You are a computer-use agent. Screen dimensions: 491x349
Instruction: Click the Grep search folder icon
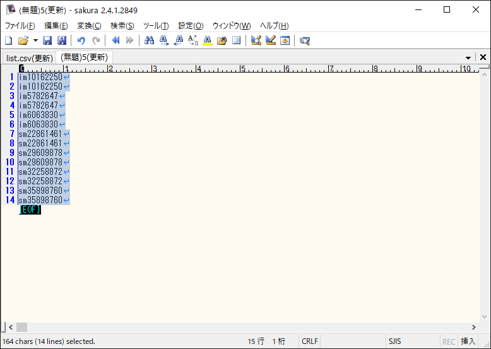(222, 40)
